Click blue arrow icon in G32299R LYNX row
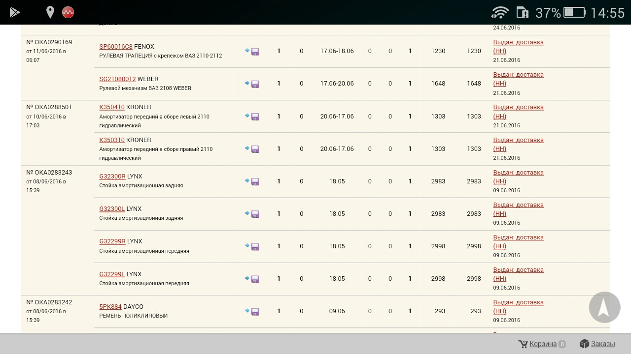Screen dimensions: 631x354 (247, 246)
